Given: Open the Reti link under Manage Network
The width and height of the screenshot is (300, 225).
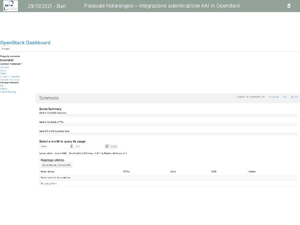Looking at the screenshot, I should point(2,86).
